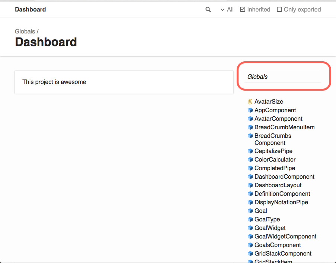The width and height of the screenshot is (336, 263).
Task: Select Globals in the sidebar navigation
Action: (257, 77)
